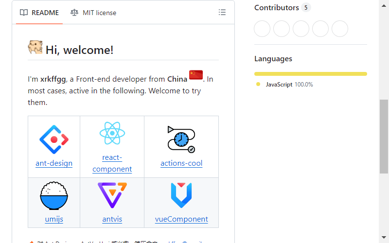
Task: Click the Languages heading
Action: [273, 59]
